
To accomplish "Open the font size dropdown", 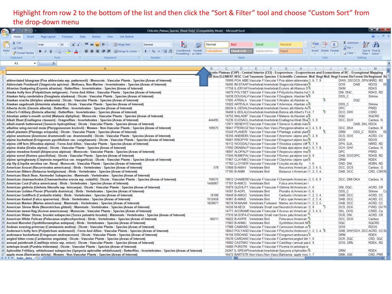I will coord(68,44).
